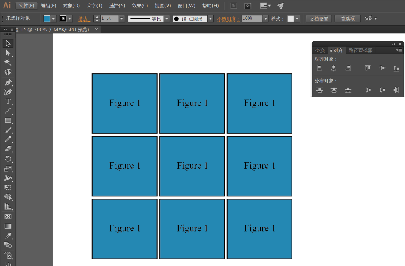Open the fill color dropdown arrow

[54, 19]
